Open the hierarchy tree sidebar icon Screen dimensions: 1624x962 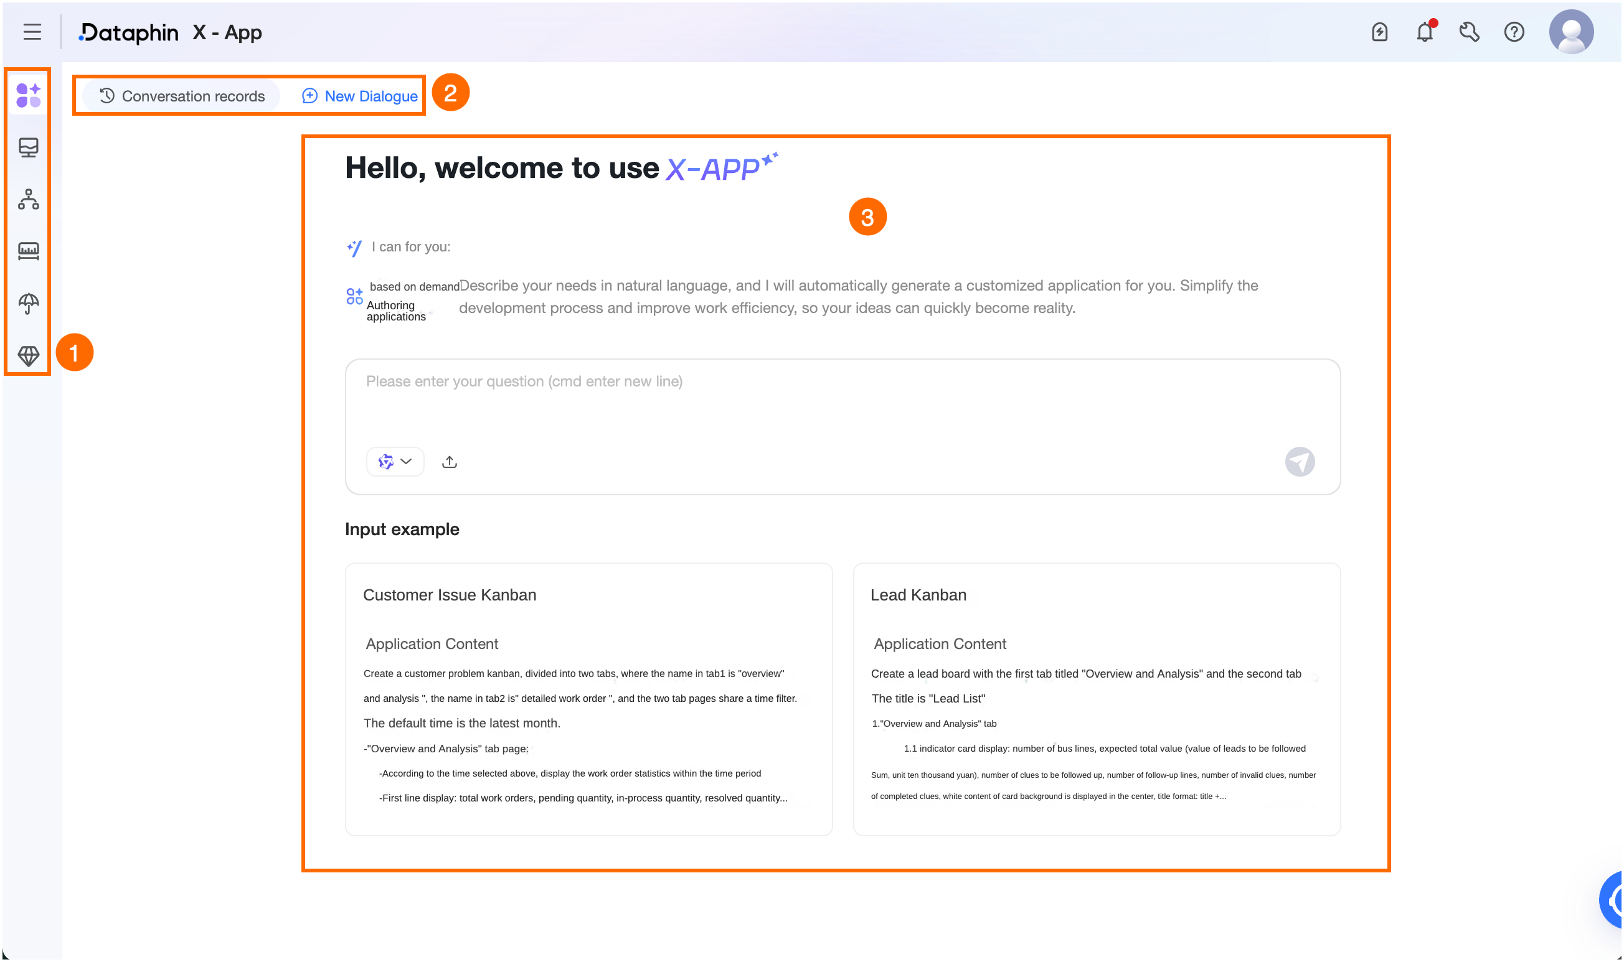[29, 199]
